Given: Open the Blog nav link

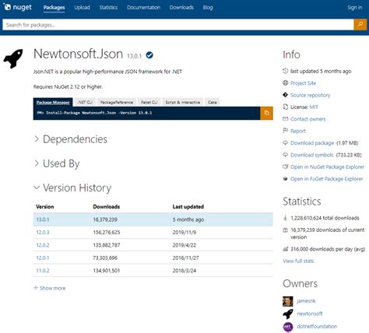Looking at the screenshot, I should tap(208, 7).
